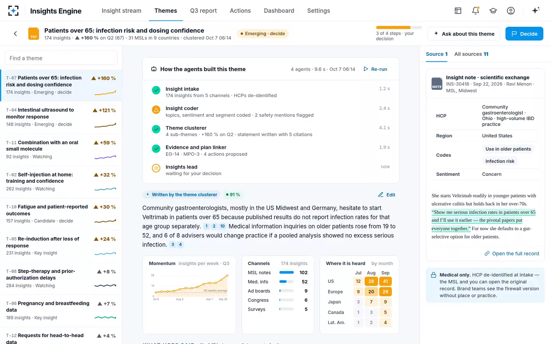
Task: Click the NOTE document icon in source card
Action: point(437,84)
